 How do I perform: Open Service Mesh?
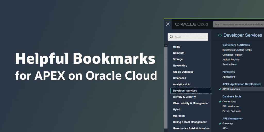(x=230, y=64)
